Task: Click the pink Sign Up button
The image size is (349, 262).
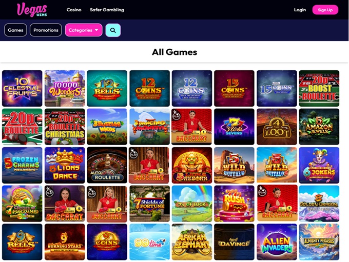Action: (x=325, y=10)
